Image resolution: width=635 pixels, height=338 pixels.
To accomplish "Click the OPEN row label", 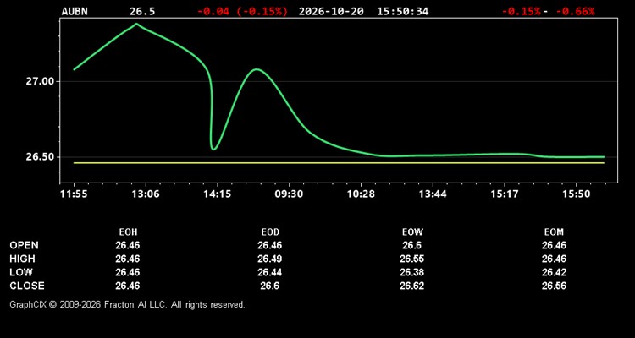I will pyautogui.click(x=24, y=245).
